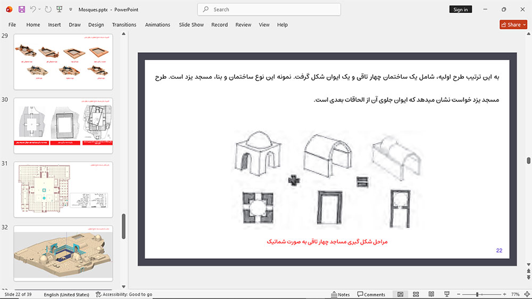Image resolution: width=532 pixels, height=299 pixels.
Task: Launch Slide Show icon in status bar
Action: click(447, 294)
